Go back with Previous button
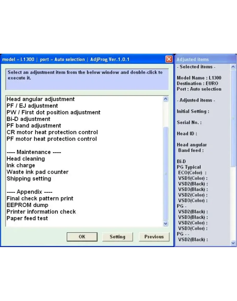Image resolution: width=237 pixels, height=301 pixels. point(154,237)
